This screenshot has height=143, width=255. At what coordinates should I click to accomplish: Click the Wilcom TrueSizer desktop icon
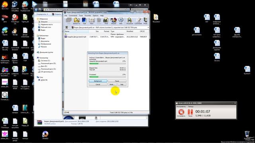coord(25,6)
